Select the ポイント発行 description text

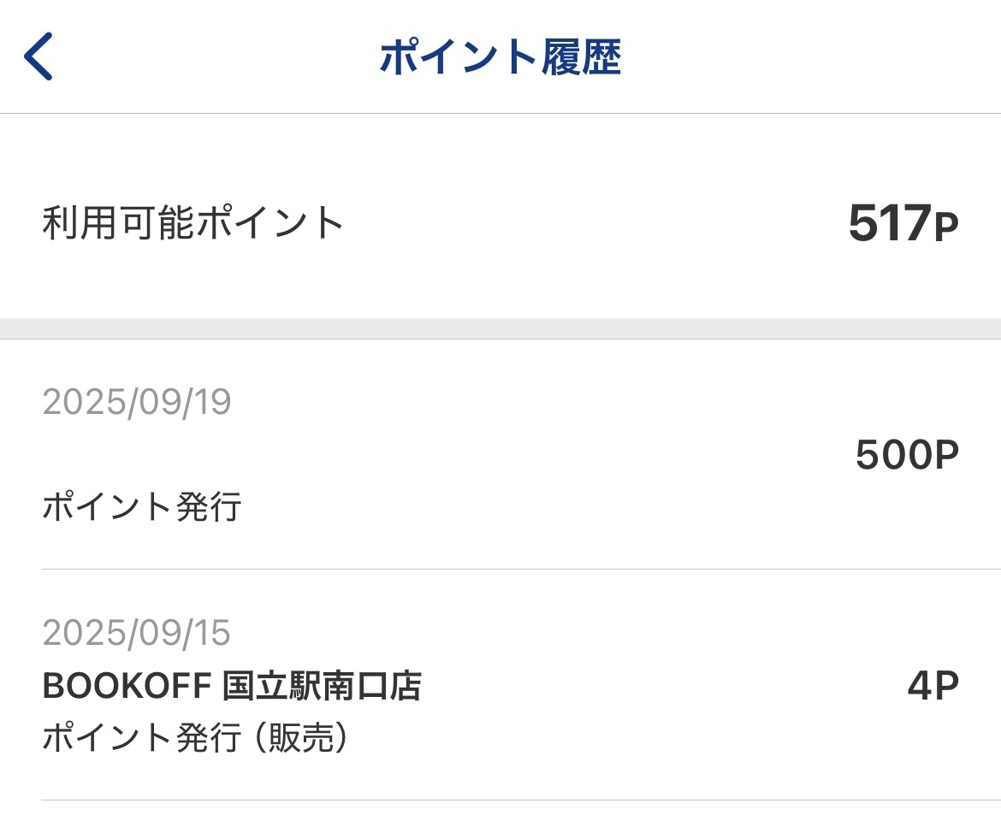pos(142,508)
